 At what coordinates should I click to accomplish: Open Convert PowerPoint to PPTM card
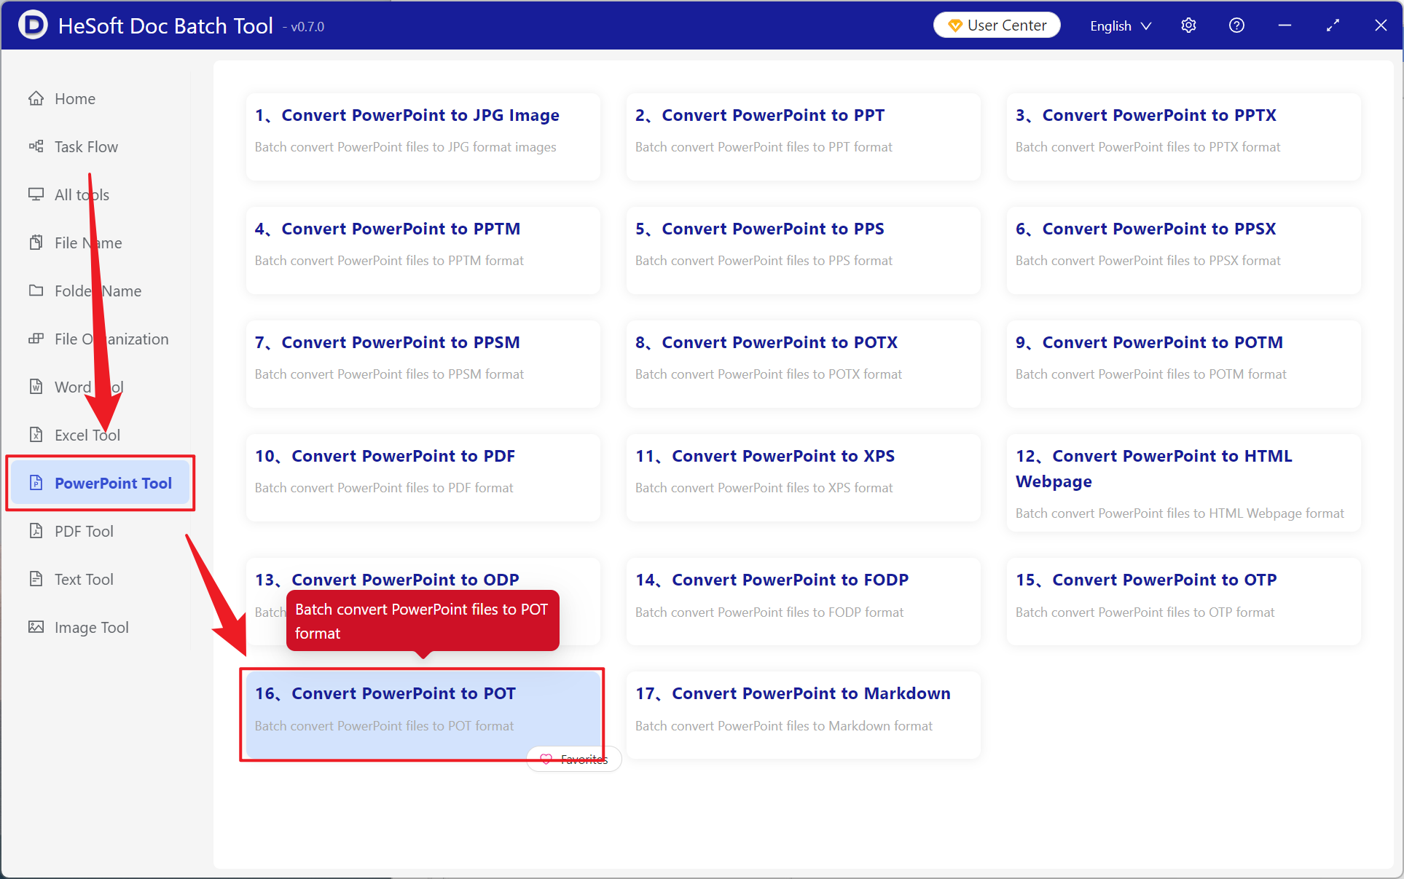click(x=423, y=250)
